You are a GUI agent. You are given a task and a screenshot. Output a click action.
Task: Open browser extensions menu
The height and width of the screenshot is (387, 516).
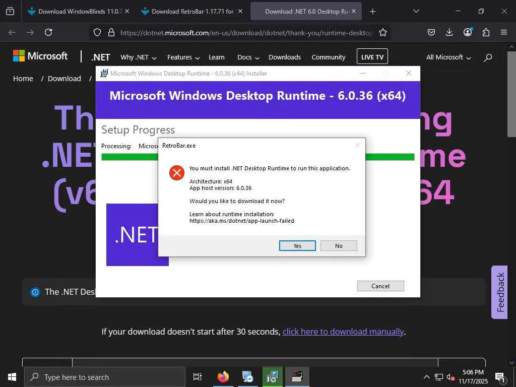[486, 32]
